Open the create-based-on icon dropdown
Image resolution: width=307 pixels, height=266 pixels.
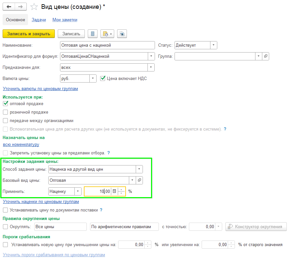[x=107, y=34]
